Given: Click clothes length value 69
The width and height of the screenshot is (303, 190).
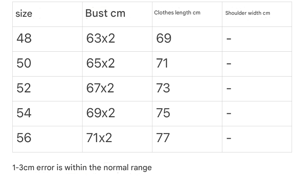Looking at the screenshot, I should [x=164, y=38].
